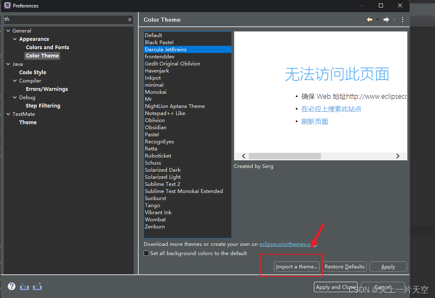Open the back history dropdown arrow

(x=378, y=20)
